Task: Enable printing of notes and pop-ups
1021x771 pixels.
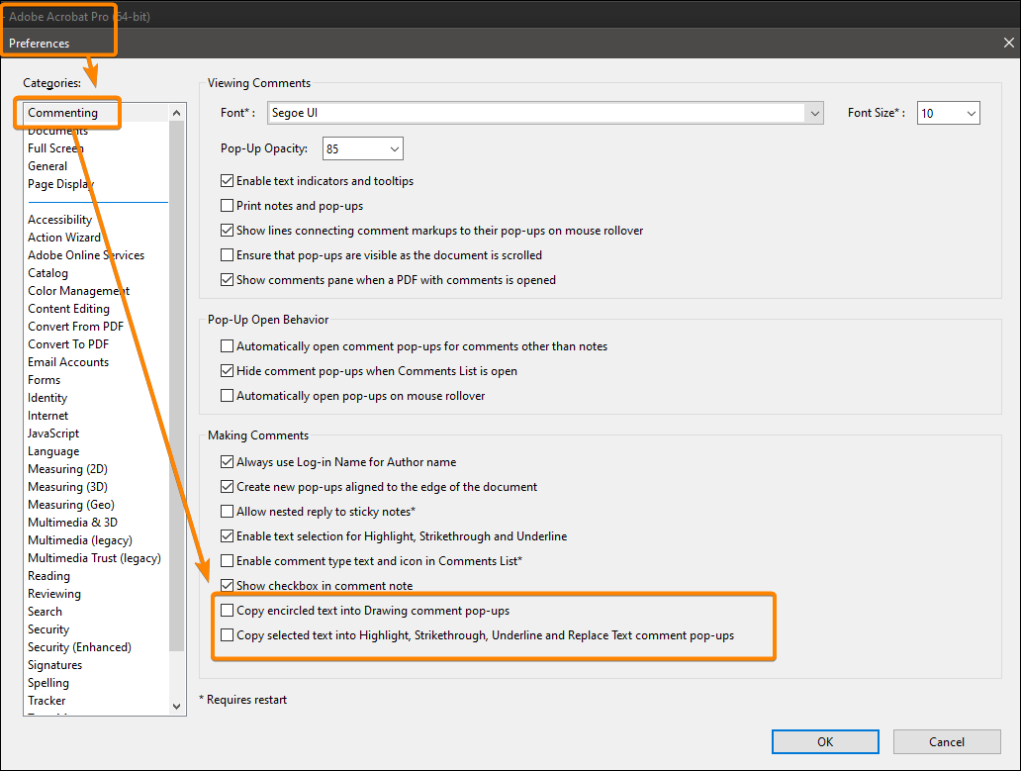Action: click(227, 205)
